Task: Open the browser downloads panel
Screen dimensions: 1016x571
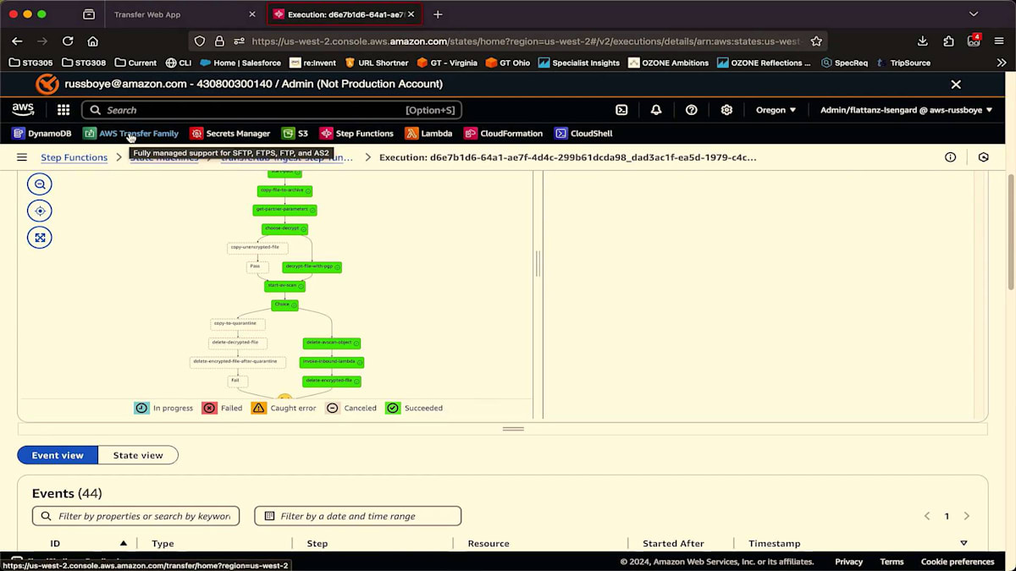Action: click(923, 41)
